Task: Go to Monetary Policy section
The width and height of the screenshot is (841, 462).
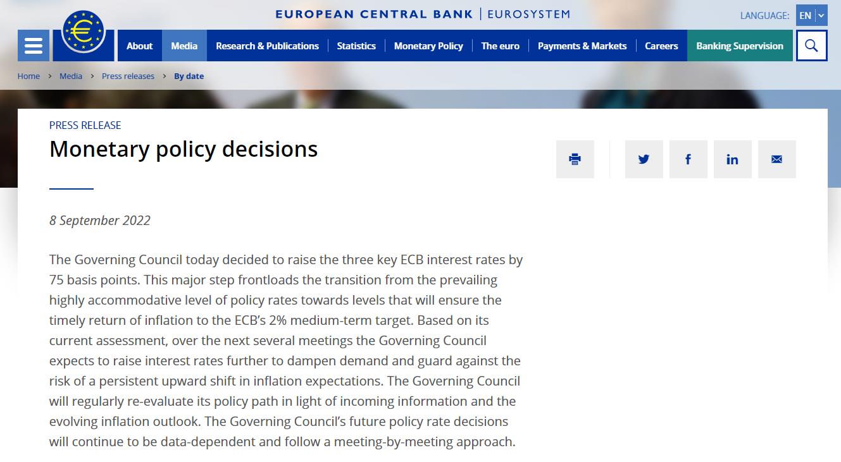Action: pyautogui.click(x=428, y=46)
